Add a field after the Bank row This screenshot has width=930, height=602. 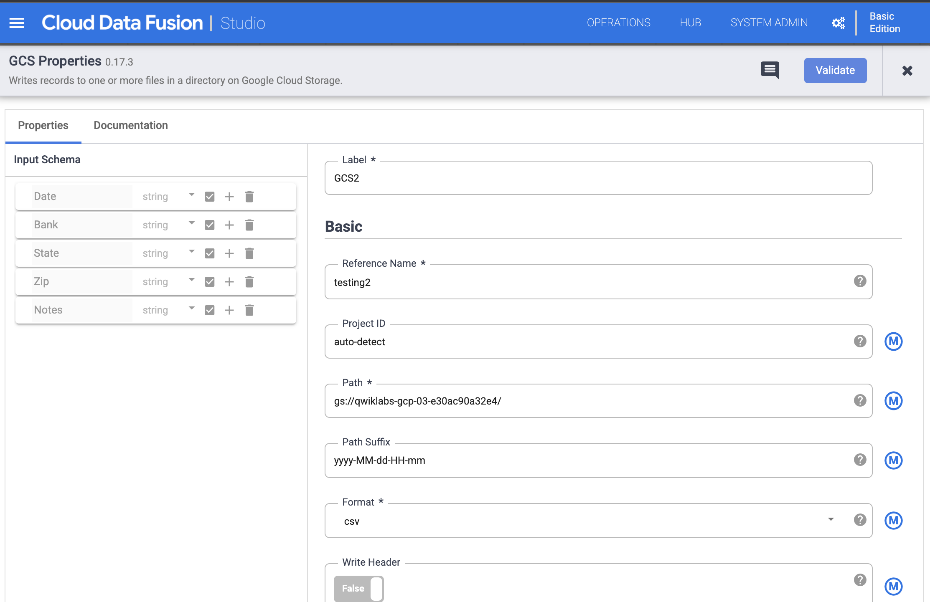229,225
